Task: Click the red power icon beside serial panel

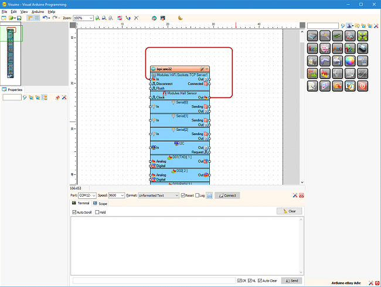Action: tap(301, 195)
